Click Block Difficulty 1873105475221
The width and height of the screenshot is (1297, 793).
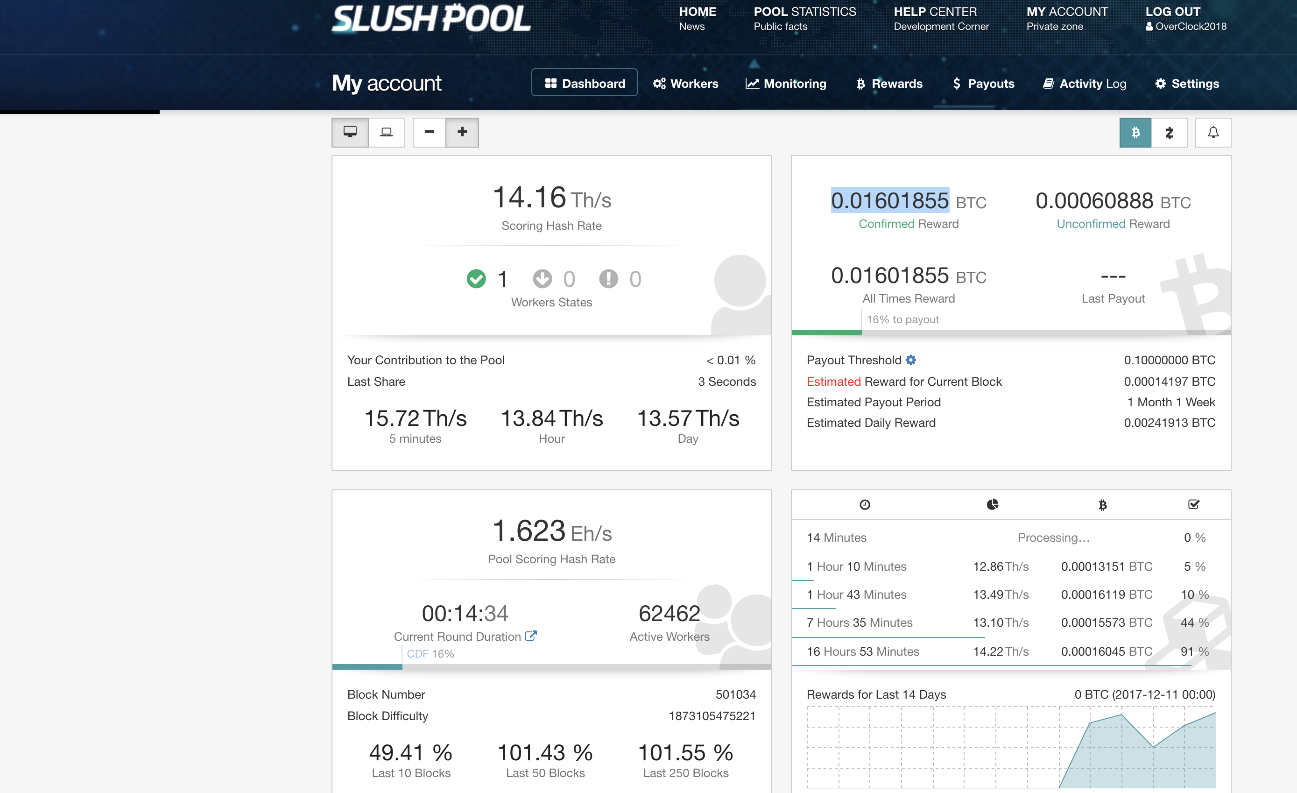(x=552, y=715)
